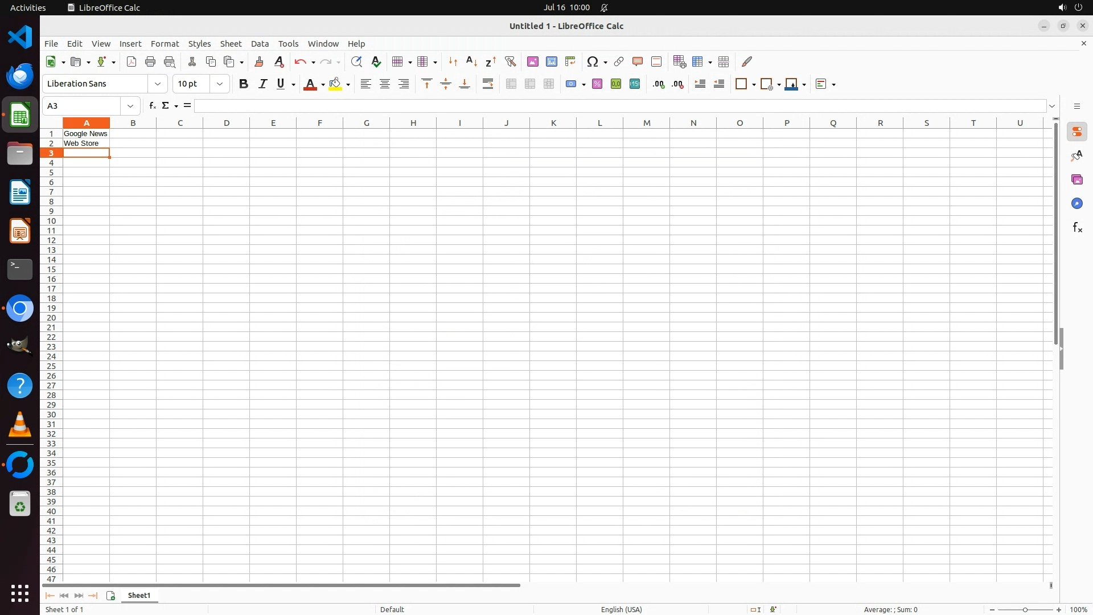1093x615 pixels.
Task: Toggle bold formatting
Action: point(244,84)
